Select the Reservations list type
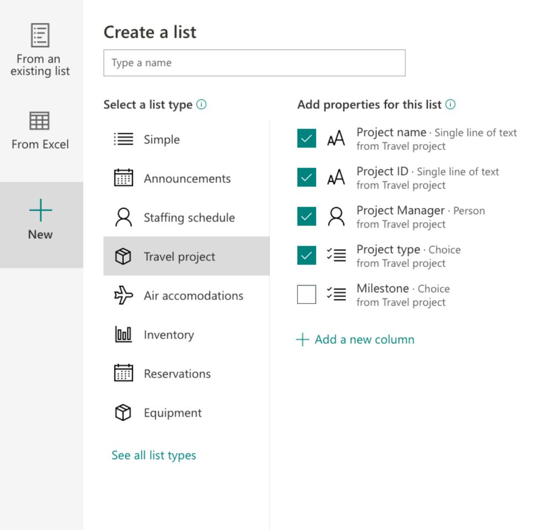 [x=186, y=373]
